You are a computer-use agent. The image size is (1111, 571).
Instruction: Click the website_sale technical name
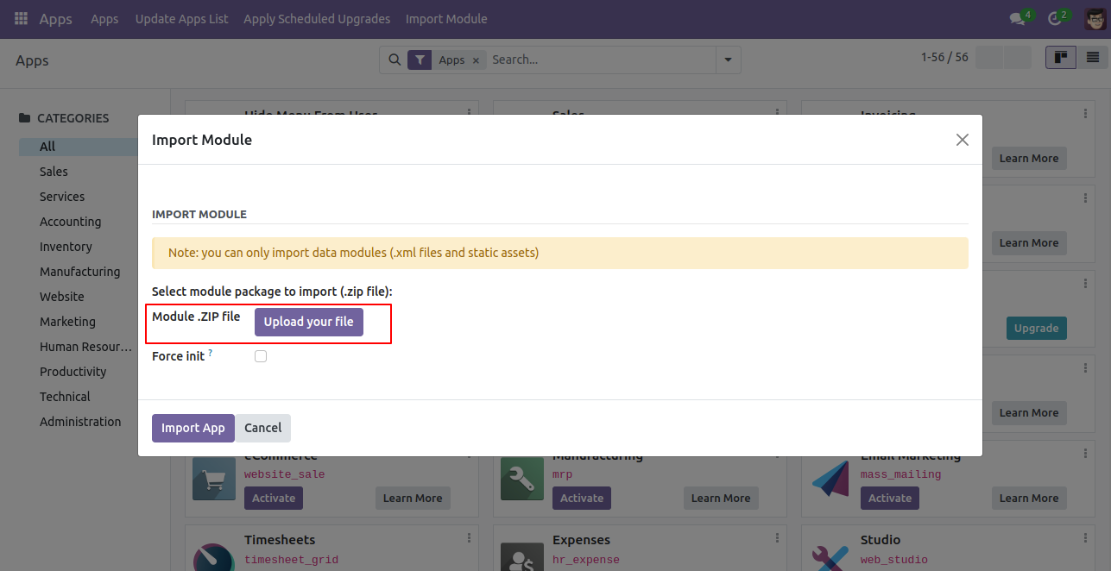(x=284, y=474)
